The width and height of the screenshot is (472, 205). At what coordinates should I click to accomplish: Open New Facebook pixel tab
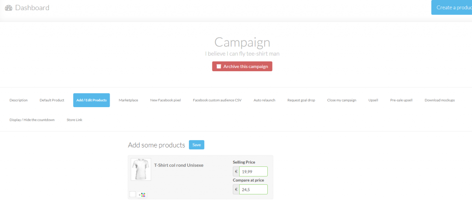(165, 100)
